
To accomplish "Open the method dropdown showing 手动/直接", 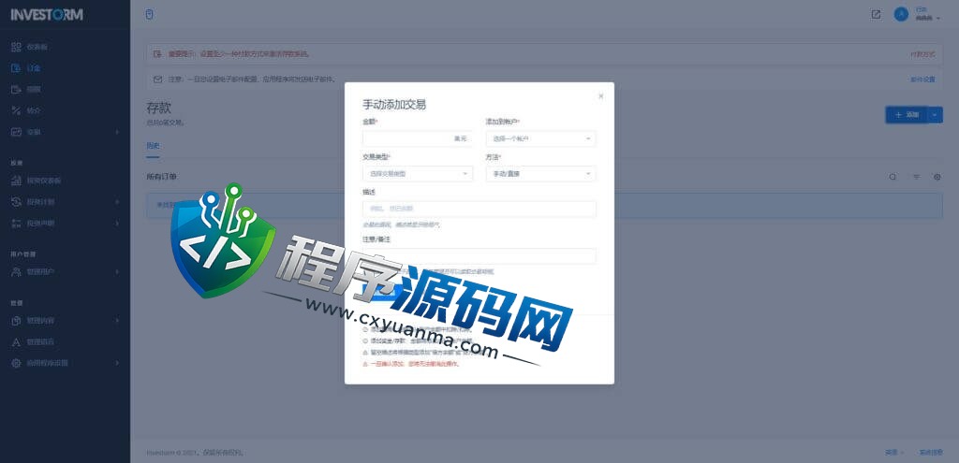I will [540, 173].
